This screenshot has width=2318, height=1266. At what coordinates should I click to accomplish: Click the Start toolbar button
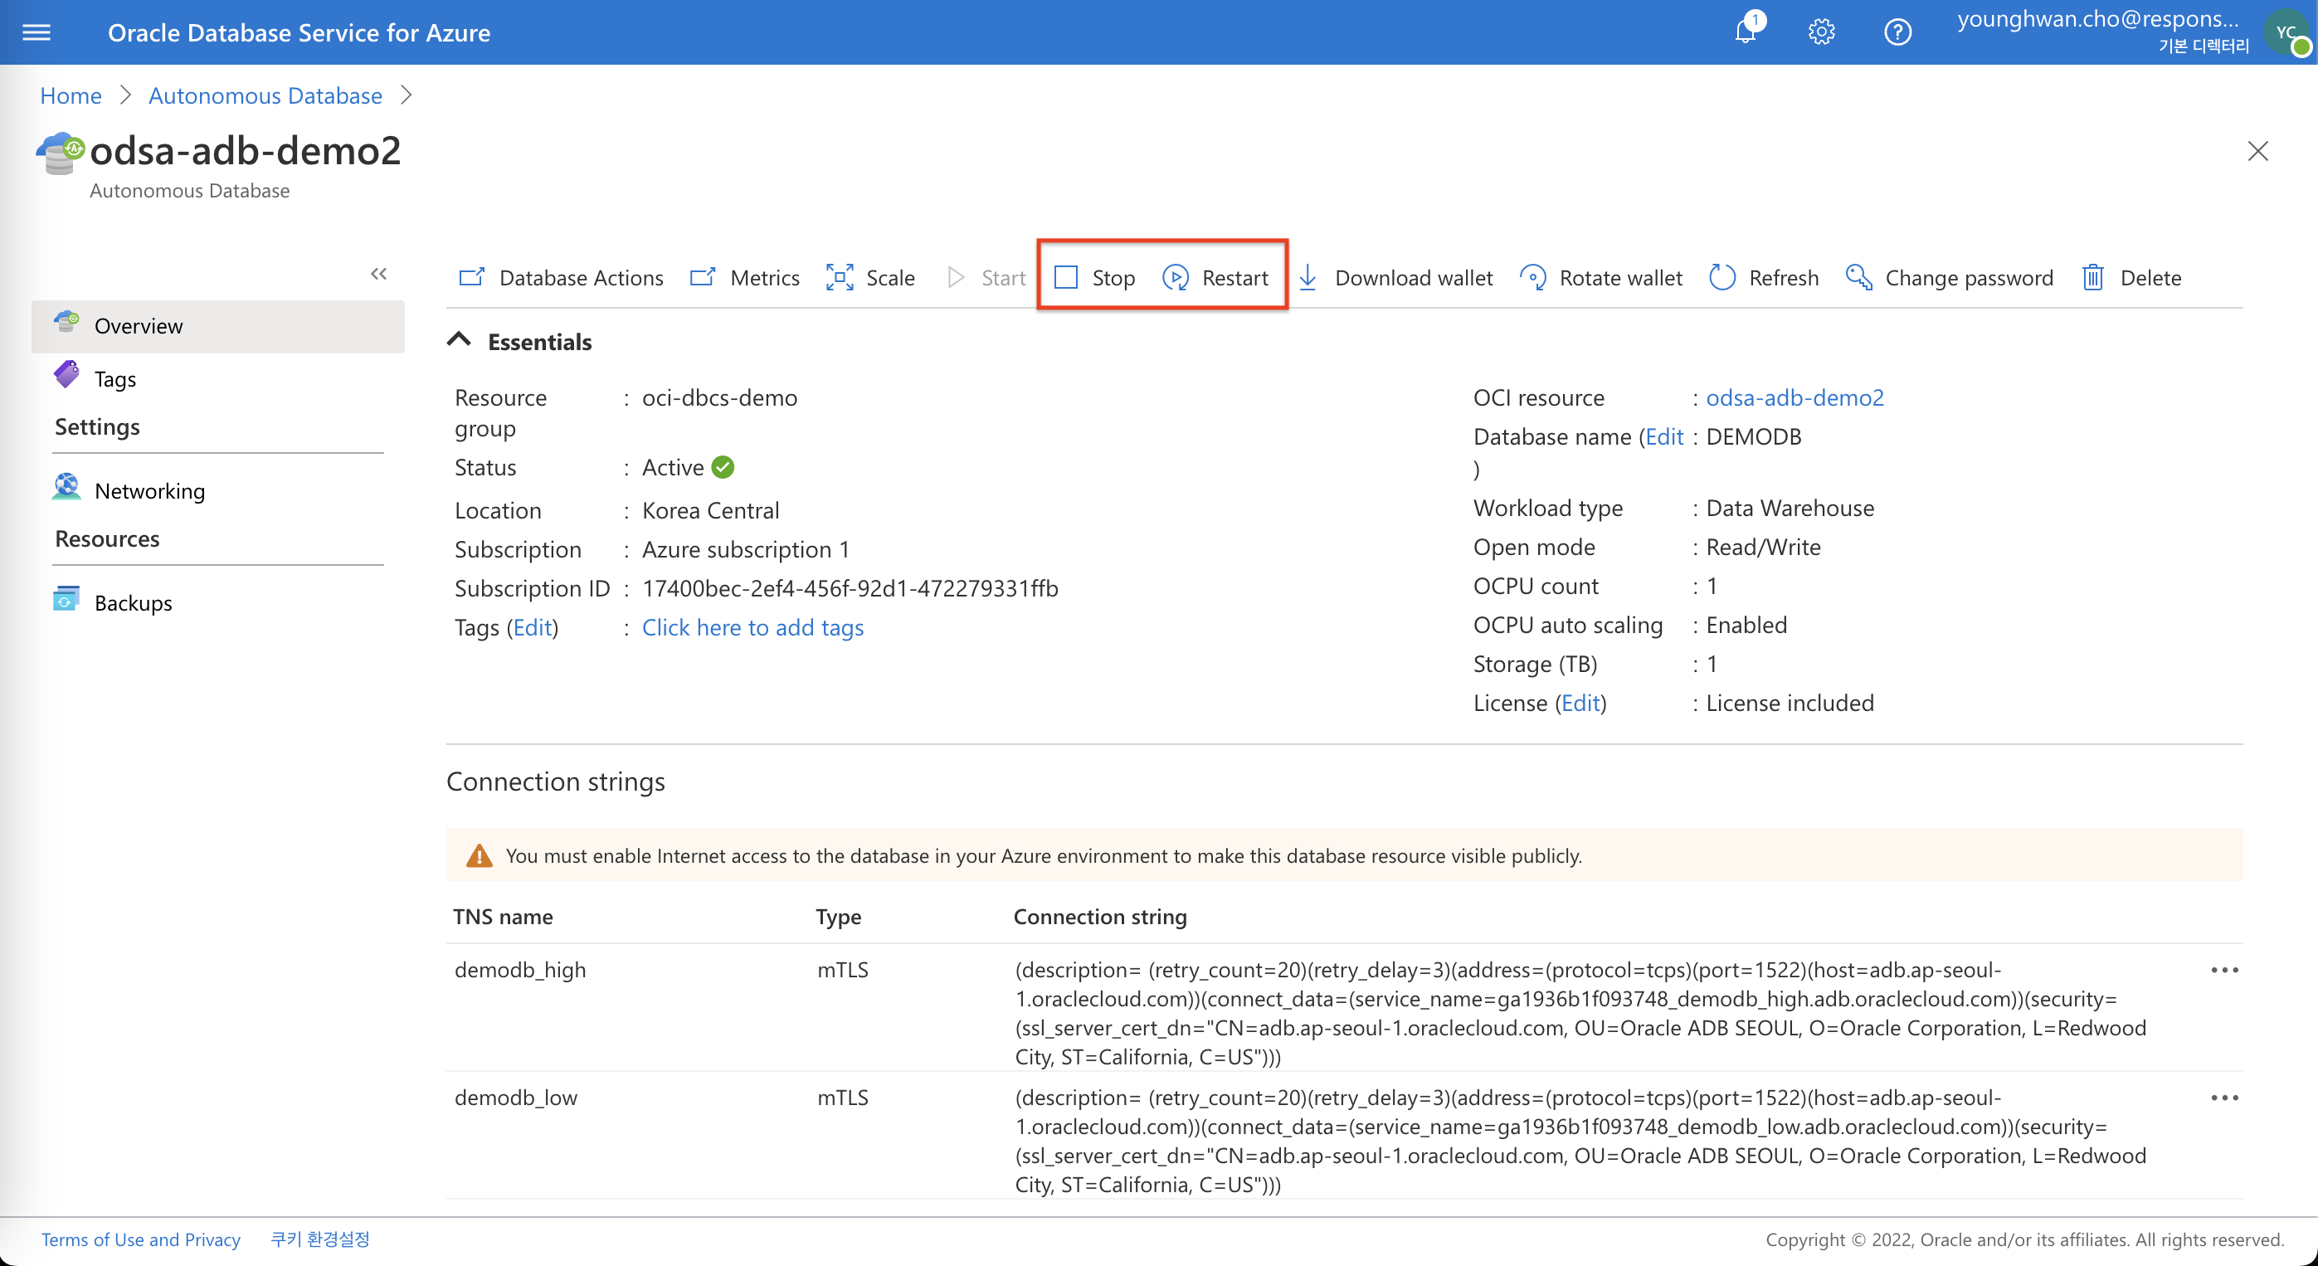pos(986,278)
